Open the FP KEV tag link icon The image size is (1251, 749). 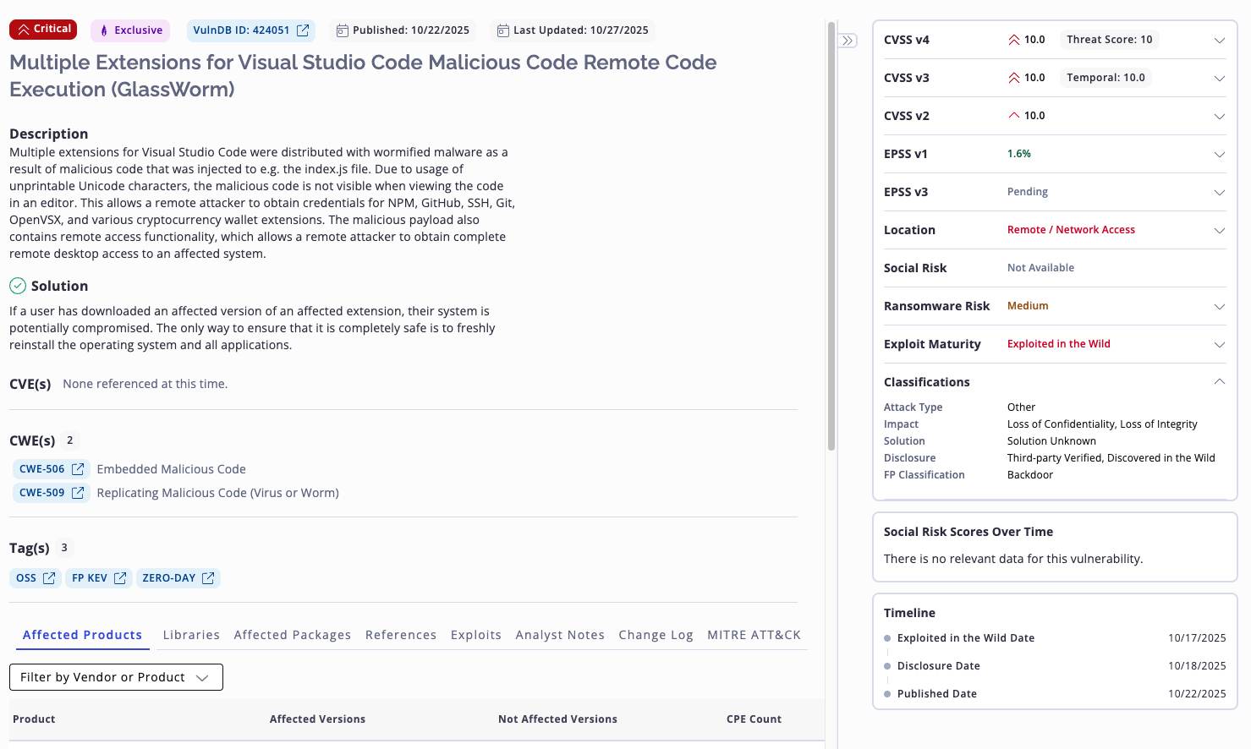120,578
